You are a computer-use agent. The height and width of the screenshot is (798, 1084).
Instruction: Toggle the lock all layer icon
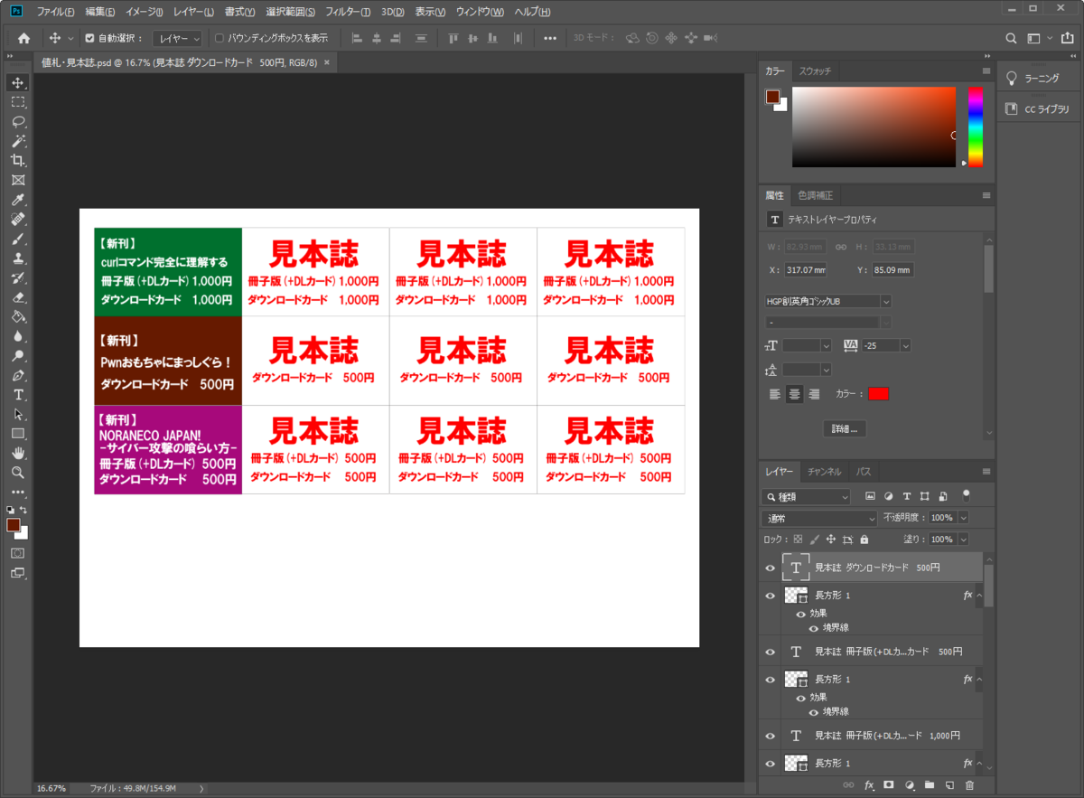(x=864, y=540)
